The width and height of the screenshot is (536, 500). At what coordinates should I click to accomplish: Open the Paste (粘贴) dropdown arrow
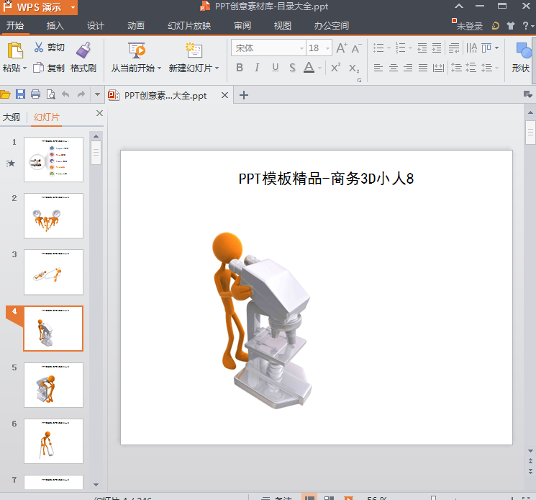tap(24, 68)
